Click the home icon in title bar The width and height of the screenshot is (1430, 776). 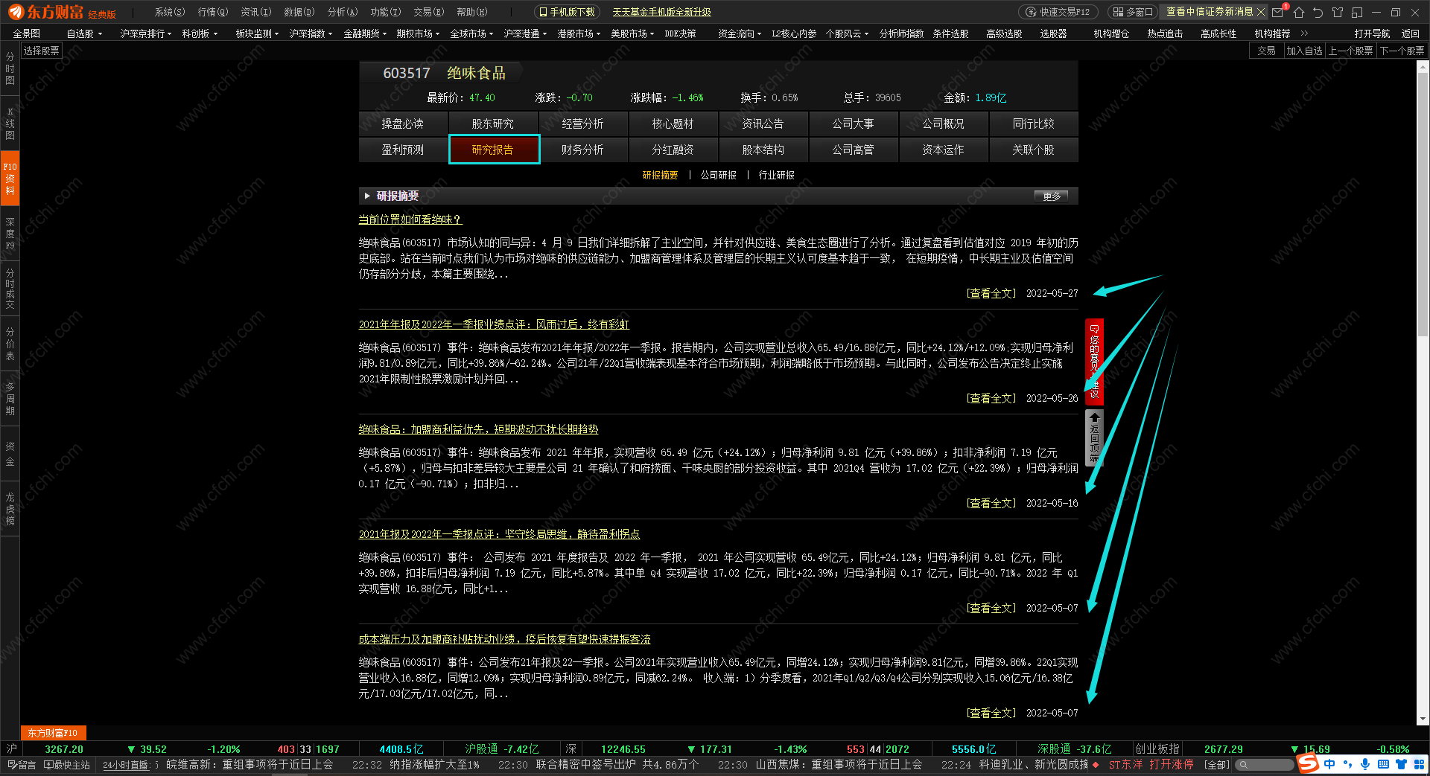tap(1299, 12)
